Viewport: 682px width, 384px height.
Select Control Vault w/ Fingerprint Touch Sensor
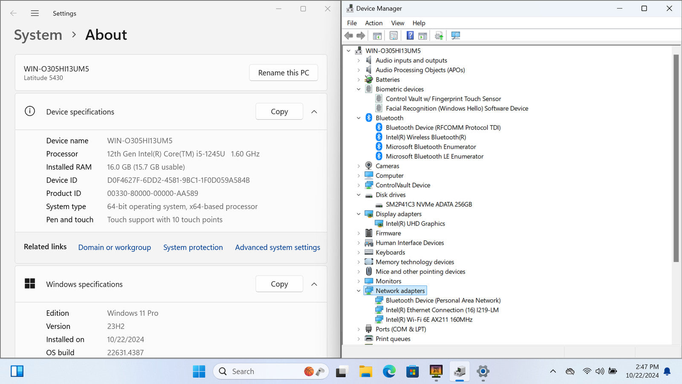pos(443,99)
